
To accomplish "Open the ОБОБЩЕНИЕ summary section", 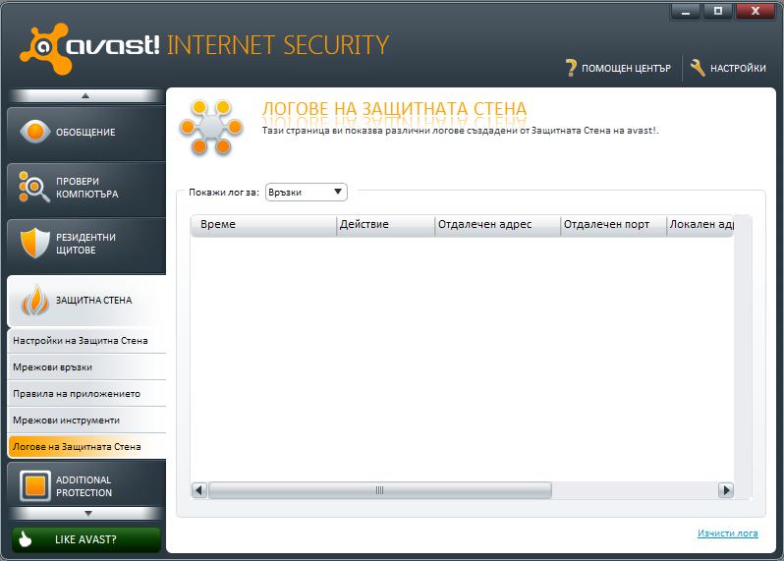I will point(86,133).
